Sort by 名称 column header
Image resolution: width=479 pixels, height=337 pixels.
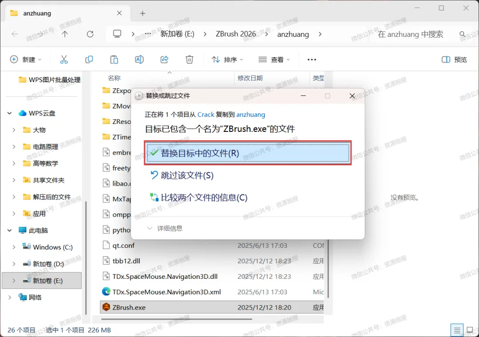tap(114, 78)
